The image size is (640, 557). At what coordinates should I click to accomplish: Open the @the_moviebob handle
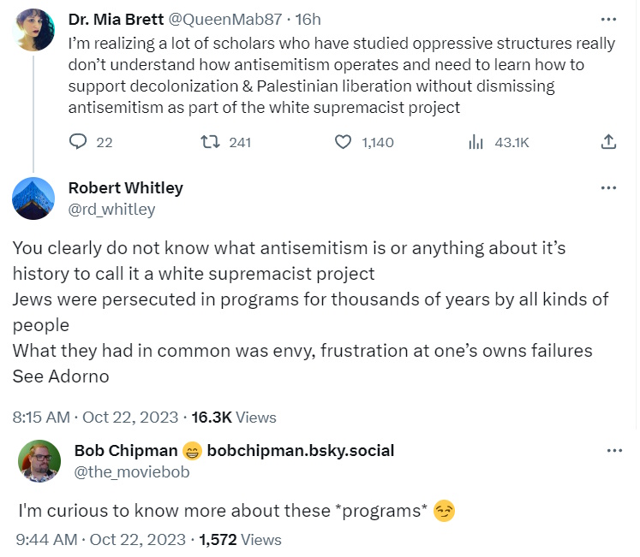pos(132,471)
